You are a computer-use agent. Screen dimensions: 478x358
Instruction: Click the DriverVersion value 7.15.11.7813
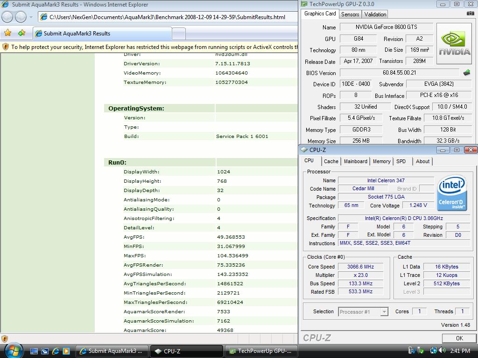pyautogui.click(x=232, y=63)
